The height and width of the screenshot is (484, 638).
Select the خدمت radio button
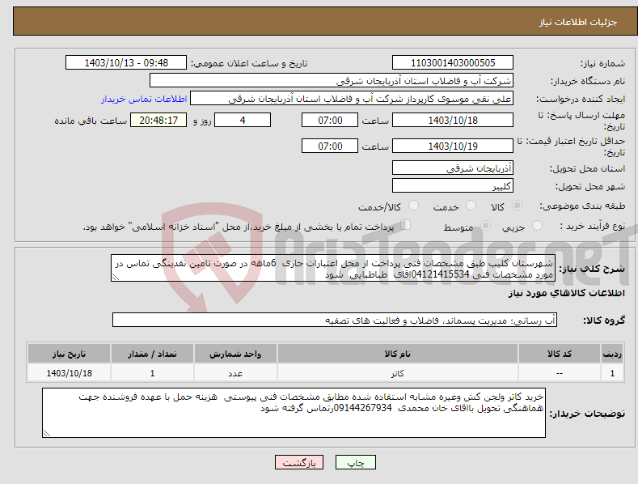[x=471, y=206]
